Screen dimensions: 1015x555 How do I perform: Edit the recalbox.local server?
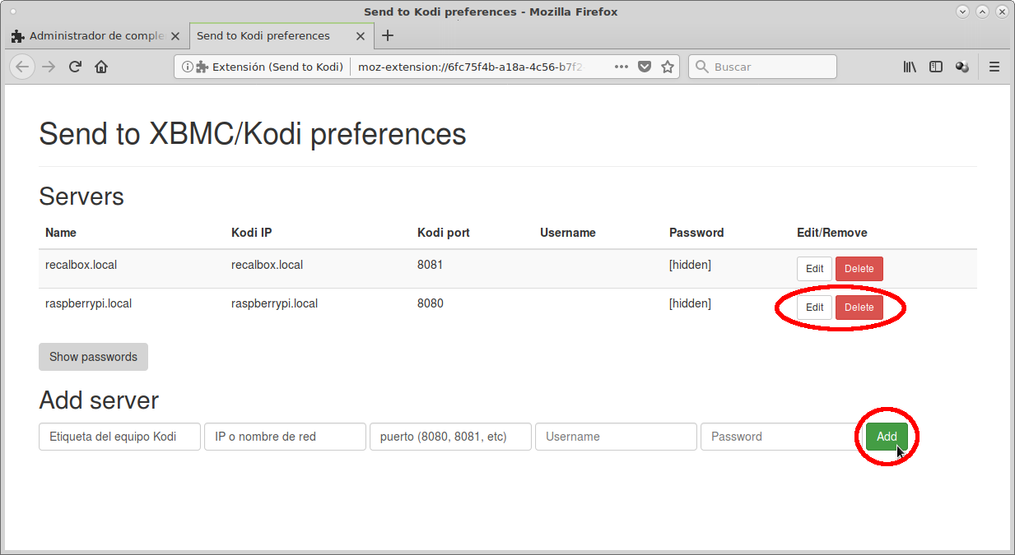pyautogui.click(x=814, y=269)
